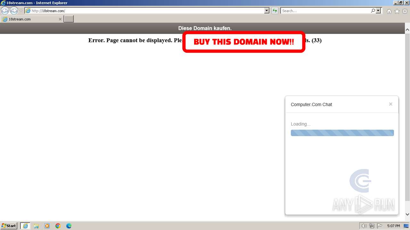Open the Windows Start menu
410x230 pixels.
[9, 226]
